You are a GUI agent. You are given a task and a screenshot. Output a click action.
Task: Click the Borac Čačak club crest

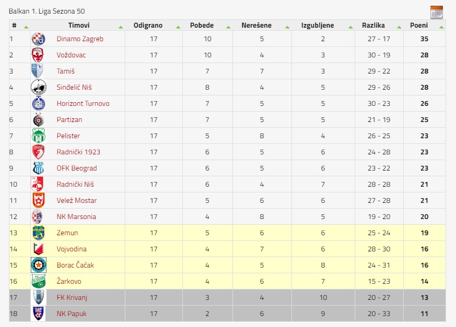[x=39, y=265]
